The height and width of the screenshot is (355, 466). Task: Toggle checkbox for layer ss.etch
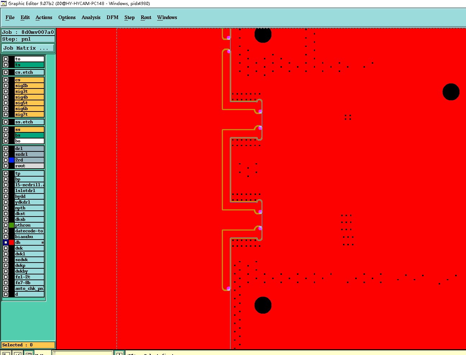(x=6, y=122)
